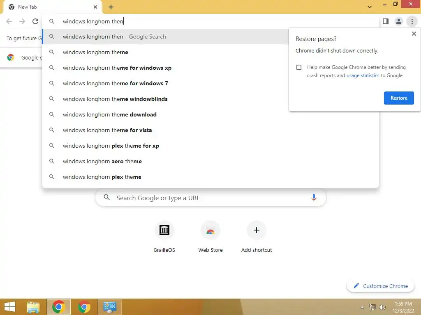Choose last suggestion 'windows longhorn plex theme'
The width and height of the screenshot is (421, 315).
tap(210, 177)
